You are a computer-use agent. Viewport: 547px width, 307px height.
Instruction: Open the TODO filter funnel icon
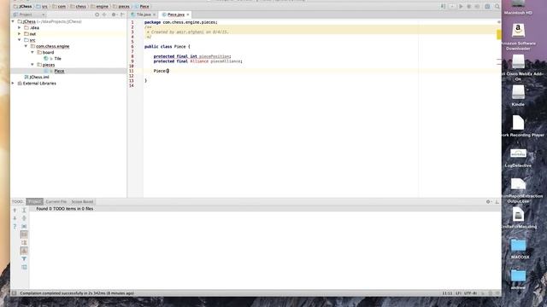[24, 259]
